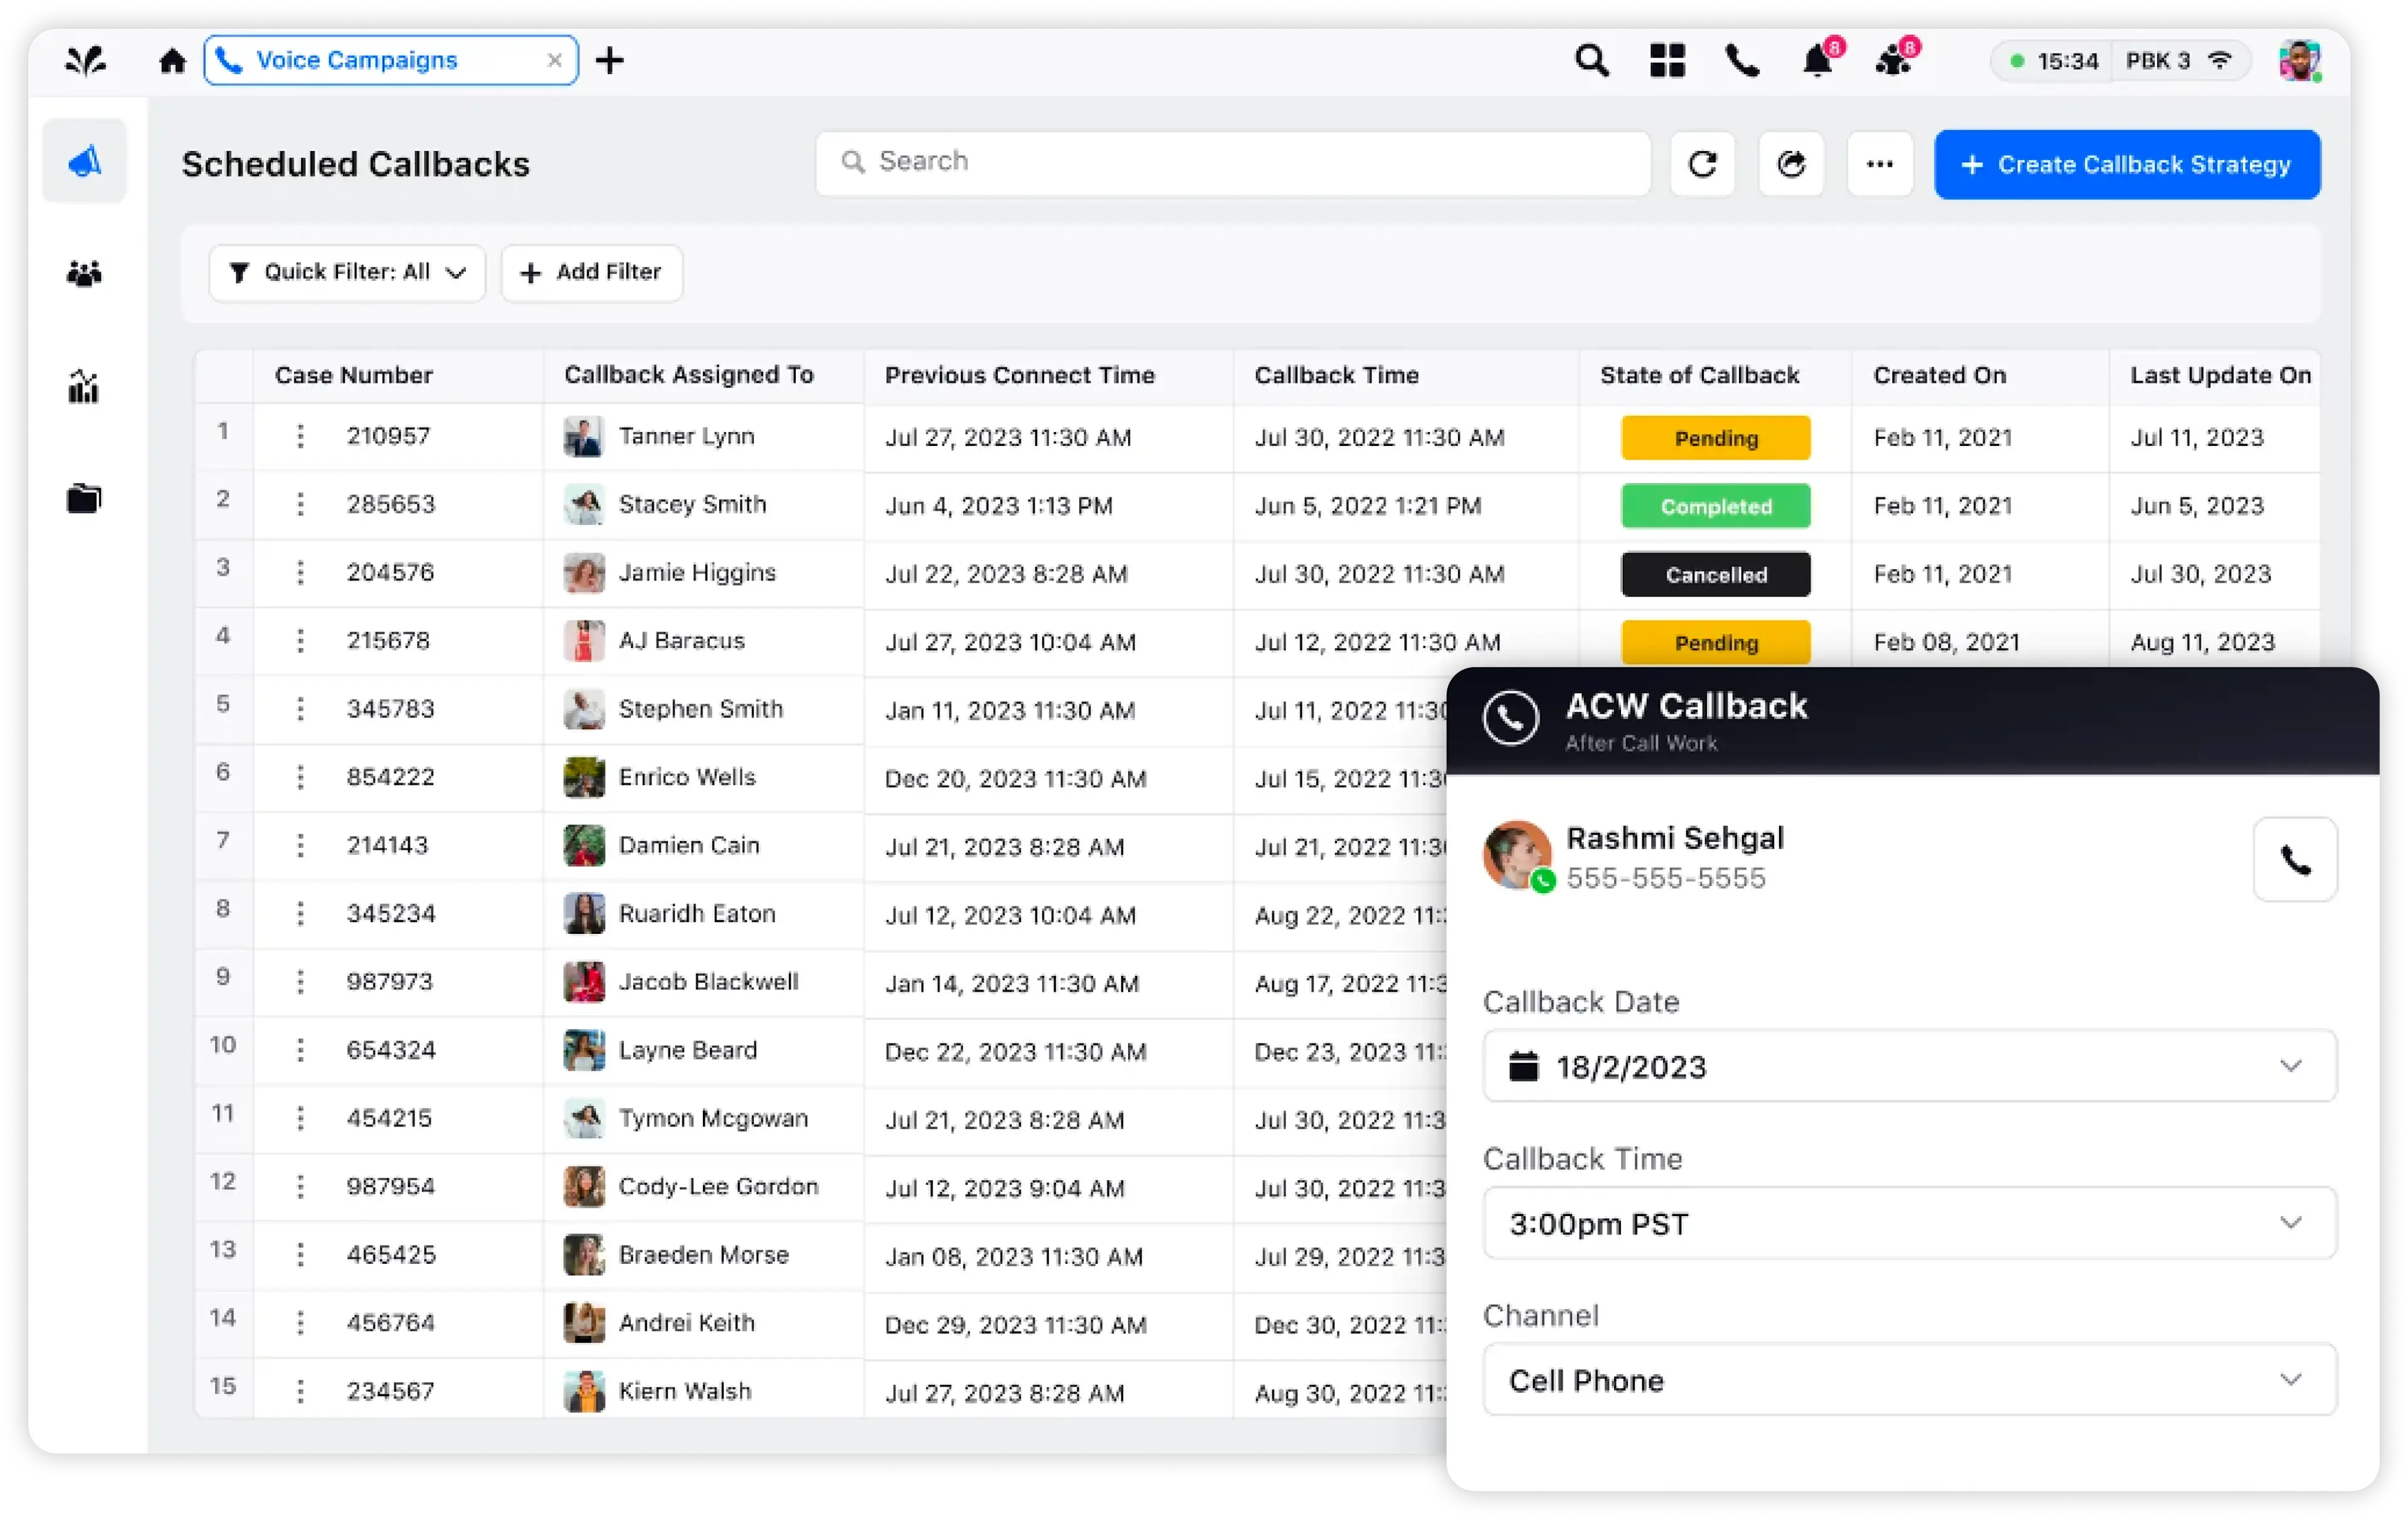Open row menu for case 204576
2408x1519 pixels.
click(300, 572)
